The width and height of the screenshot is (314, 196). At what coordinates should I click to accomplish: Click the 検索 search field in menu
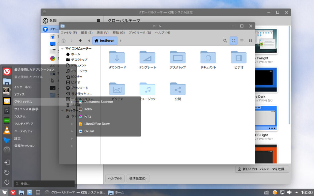point(44,184)
